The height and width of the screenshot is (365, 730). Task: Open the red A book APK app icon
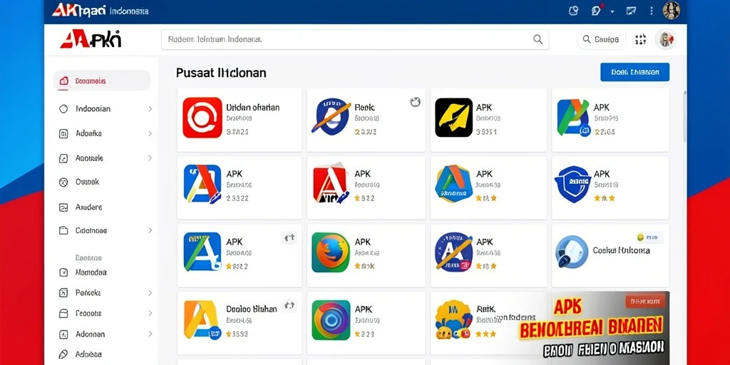click(331, 185)
